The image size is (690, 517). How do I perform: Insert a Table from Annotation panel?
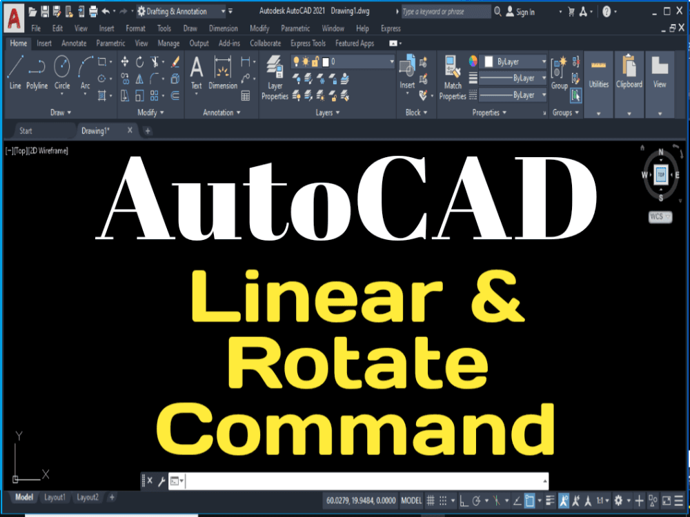click(x=246, y=95)
